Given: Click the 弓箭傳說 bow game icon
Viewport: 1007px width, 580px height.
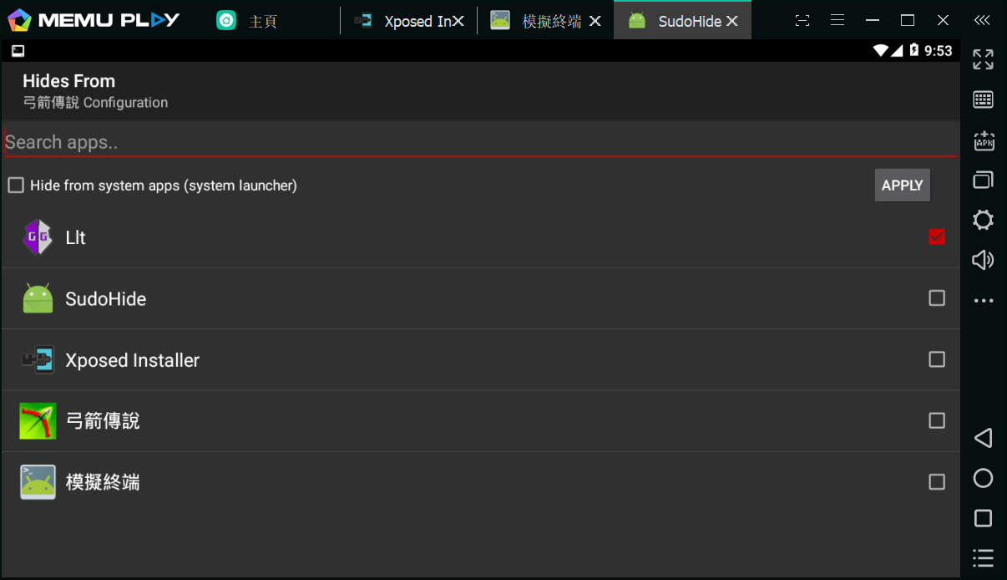Looking at the screenshot, I should point(38,421).
